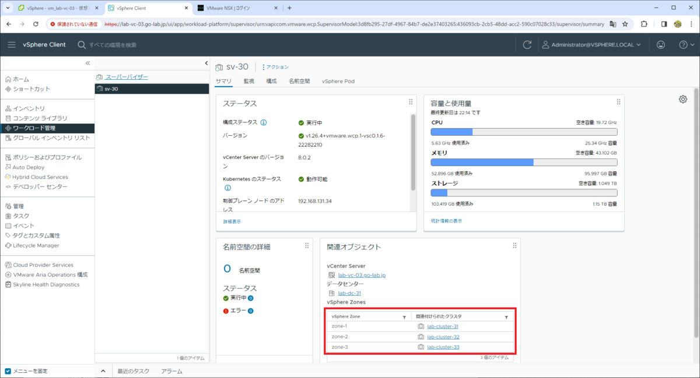Click info icon under Kubernetes のステータス
Image resolution: width=700 pixels, height=378 pixels.
coord(228,188)
